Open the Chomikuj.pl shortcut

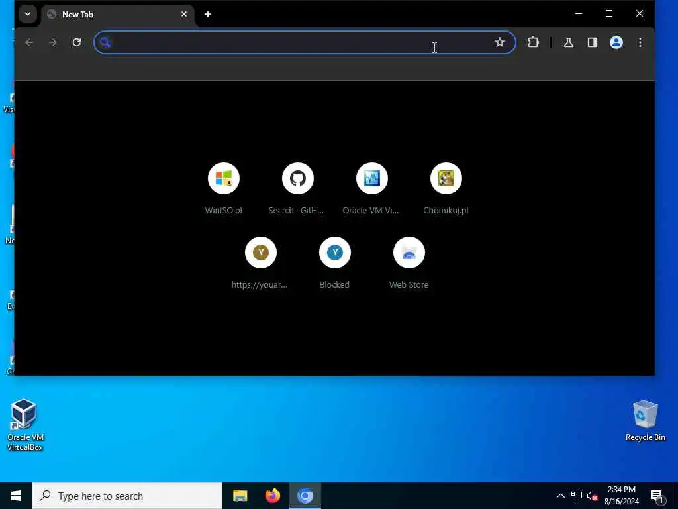(x=446, y=189)
